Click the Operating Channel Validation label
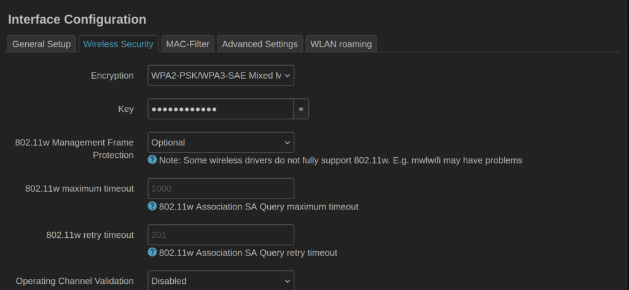This screenshot has width=629, height=290. [74, 281]
